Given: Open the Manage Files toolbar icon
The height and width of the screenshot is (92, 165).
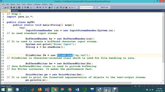Looking at the screenshot, I should click(11, 7).
